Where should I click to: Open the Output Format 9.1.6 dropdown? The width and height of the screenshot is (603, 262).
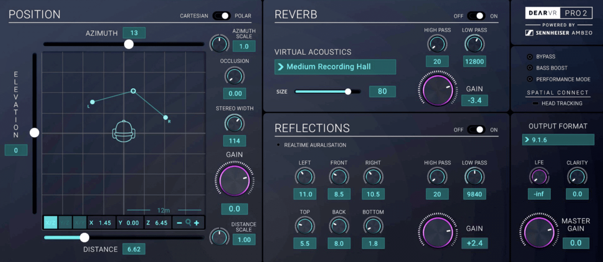(558, 140)
